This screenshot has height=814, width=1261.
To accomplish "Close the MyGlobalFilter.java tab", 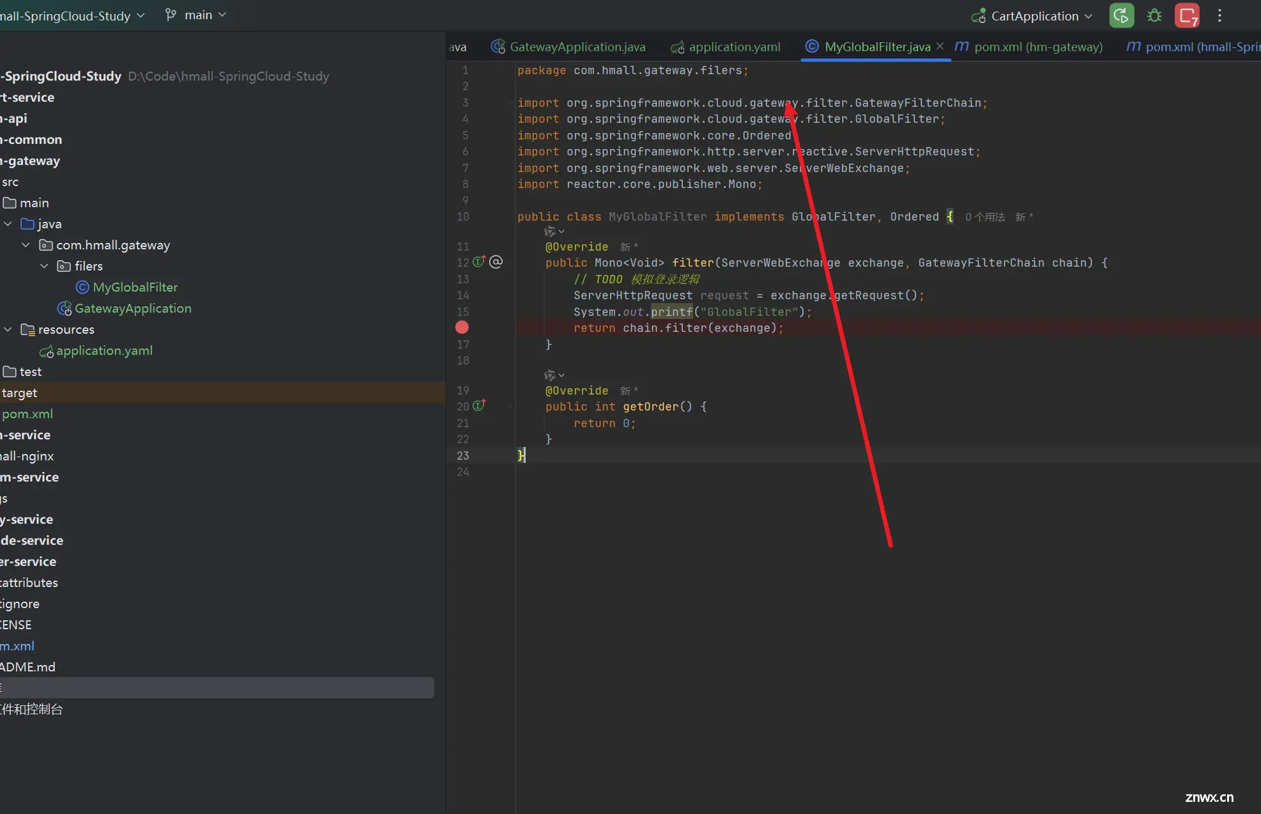I will 940,46.
